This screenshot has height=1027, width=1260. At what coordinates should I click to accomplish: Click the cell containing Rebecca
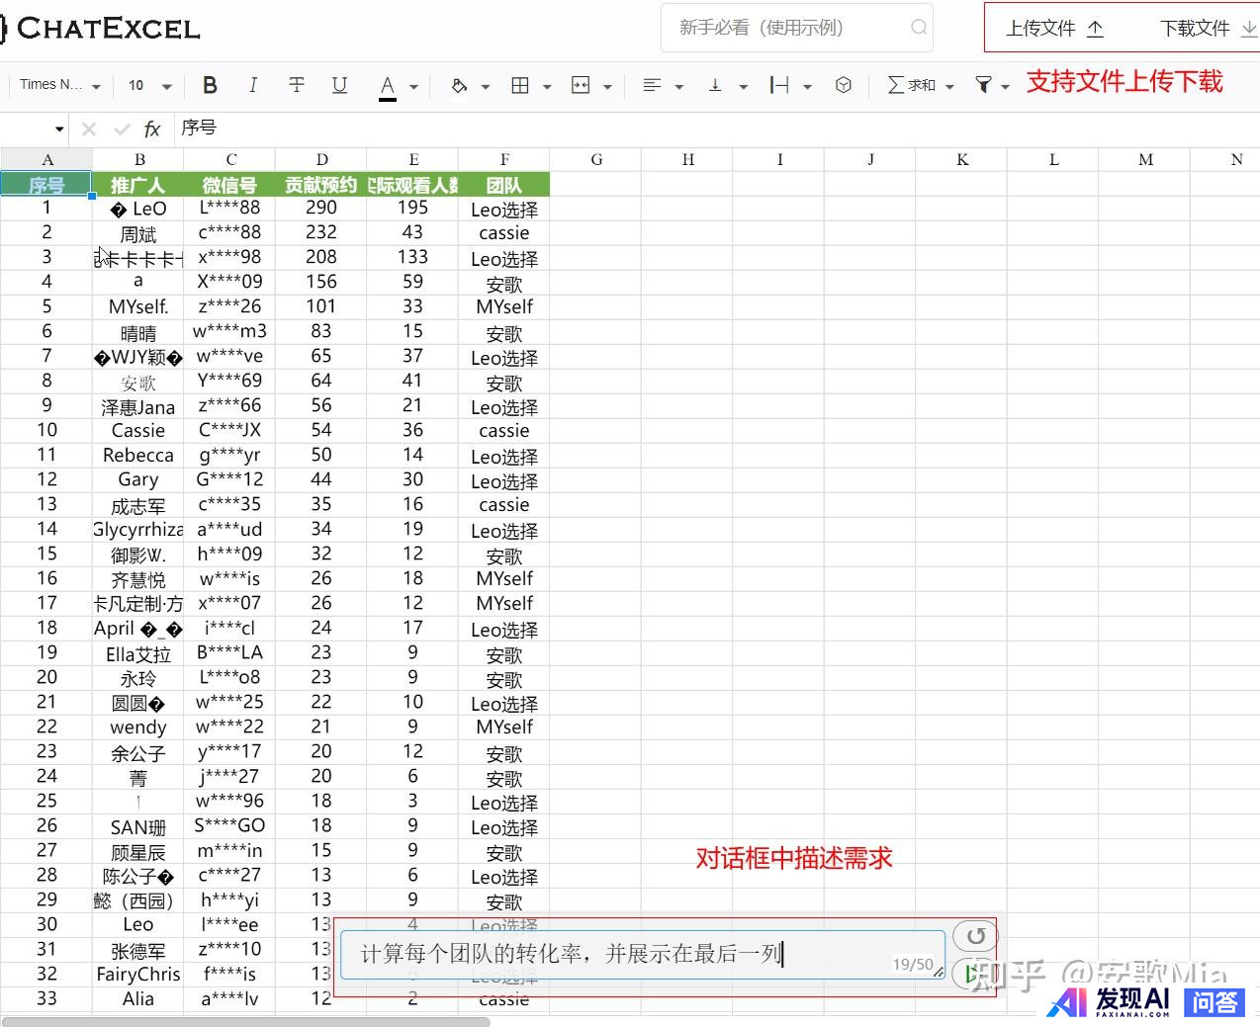[x=138, y=456]
